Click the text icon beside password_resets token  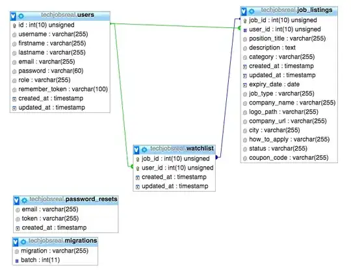18,220
